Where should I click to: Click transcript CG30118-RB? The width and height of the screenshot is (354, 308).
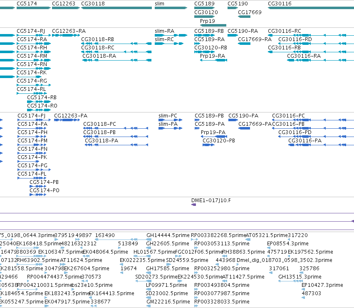tap(97, 39)
